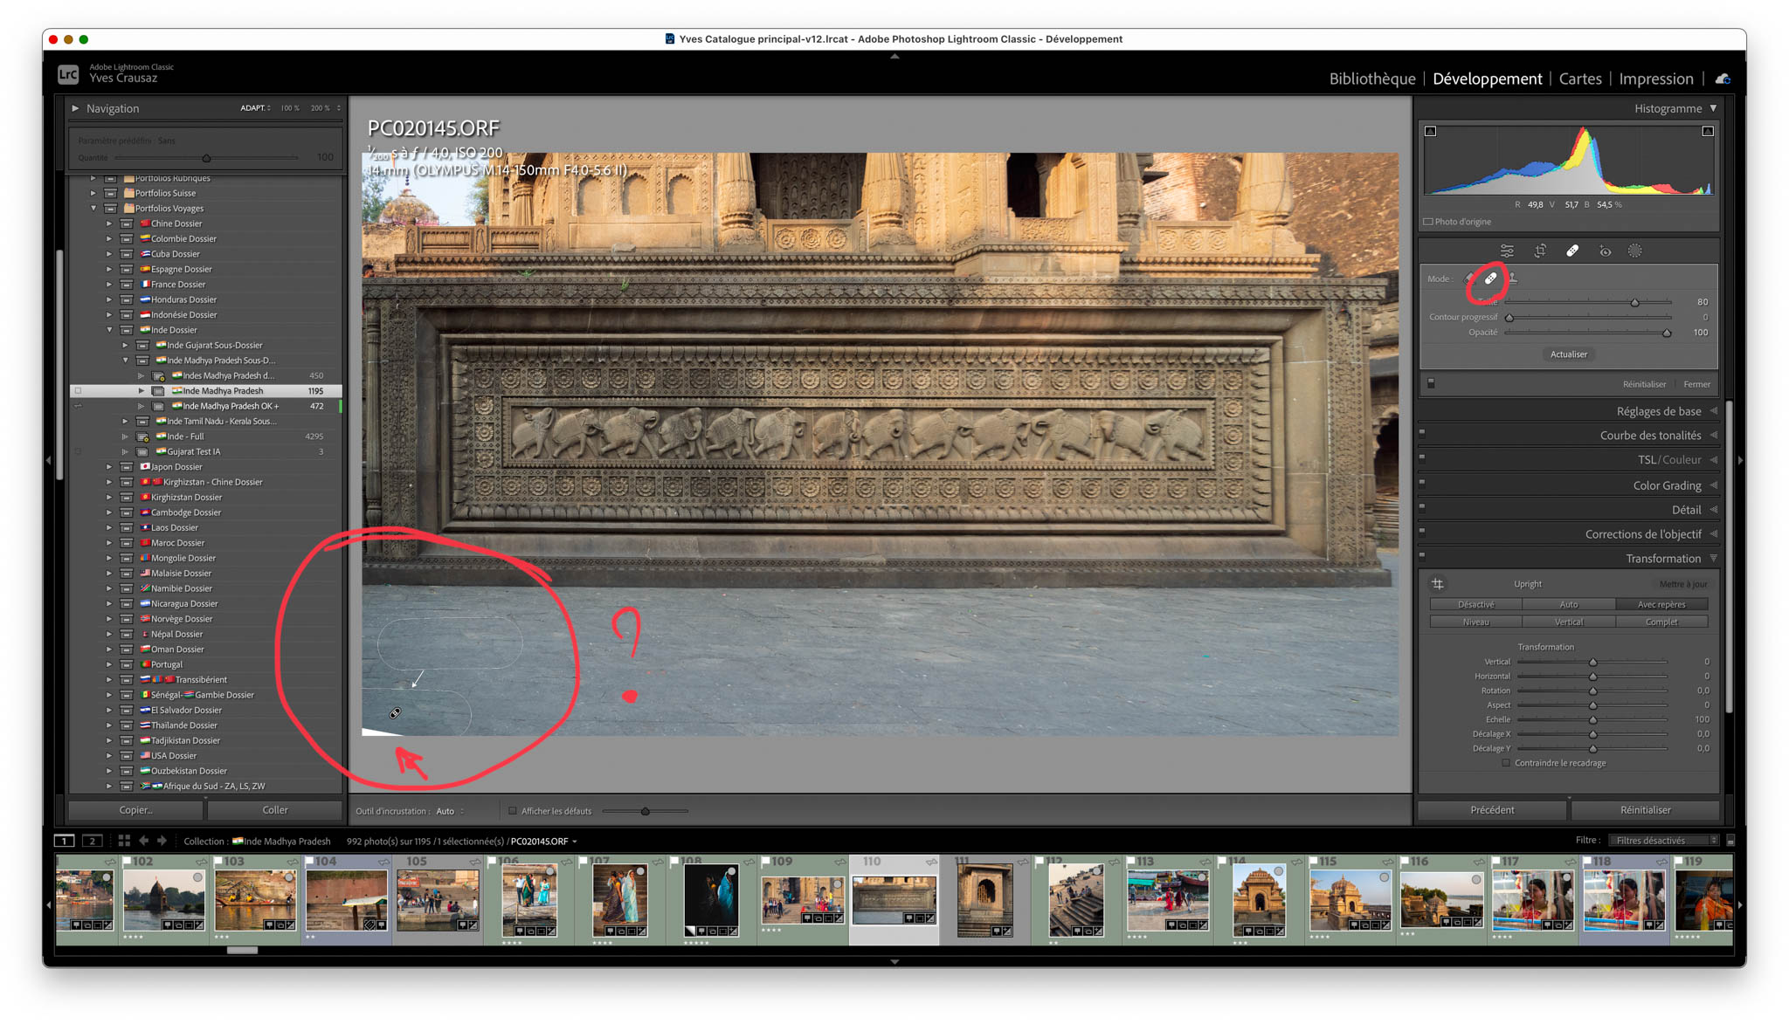Open the Impression module
The height and width of the screenshot is (1024, 1789).
(1656, 79)
